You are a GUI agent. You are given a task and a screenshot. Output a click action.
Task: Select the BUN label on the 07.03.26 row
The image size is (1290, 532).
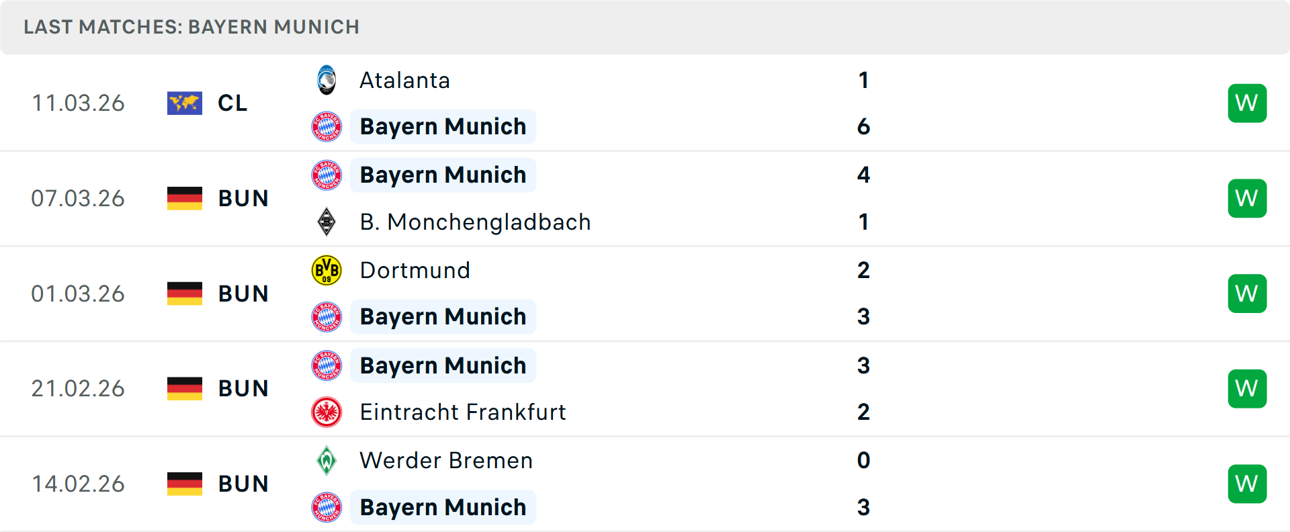(x=243, y=198)
